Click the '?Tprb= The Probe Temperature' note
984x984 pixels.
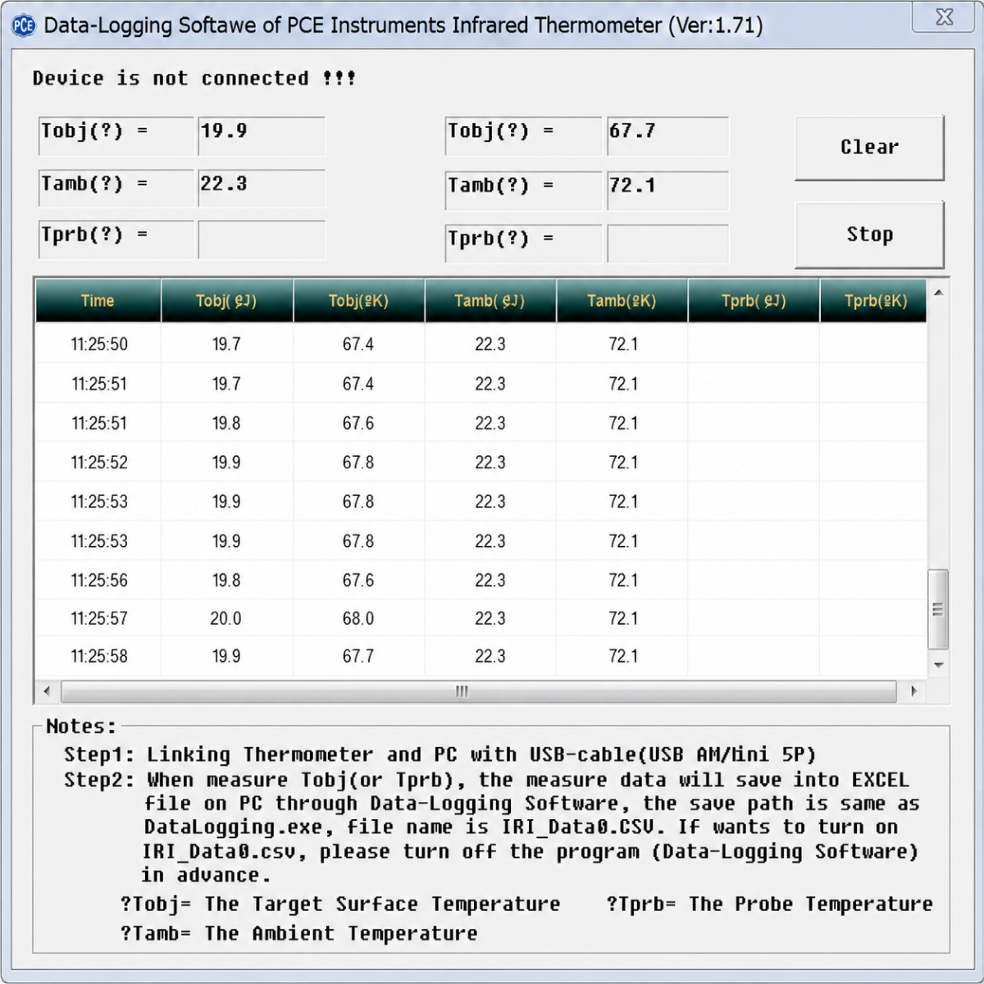coord(769,904)
